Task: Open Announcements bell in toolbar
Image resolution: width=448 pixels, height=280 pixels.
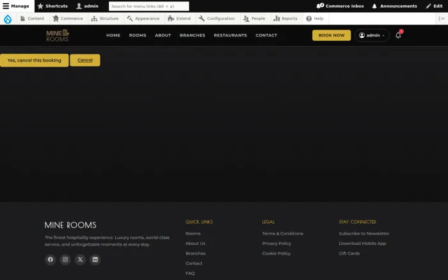Action: coord(394,6)
